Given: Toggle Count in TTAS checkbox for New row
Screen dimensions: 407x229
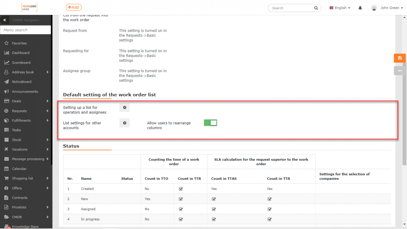Looking at the screenshot, I should [x=214, y=199].
